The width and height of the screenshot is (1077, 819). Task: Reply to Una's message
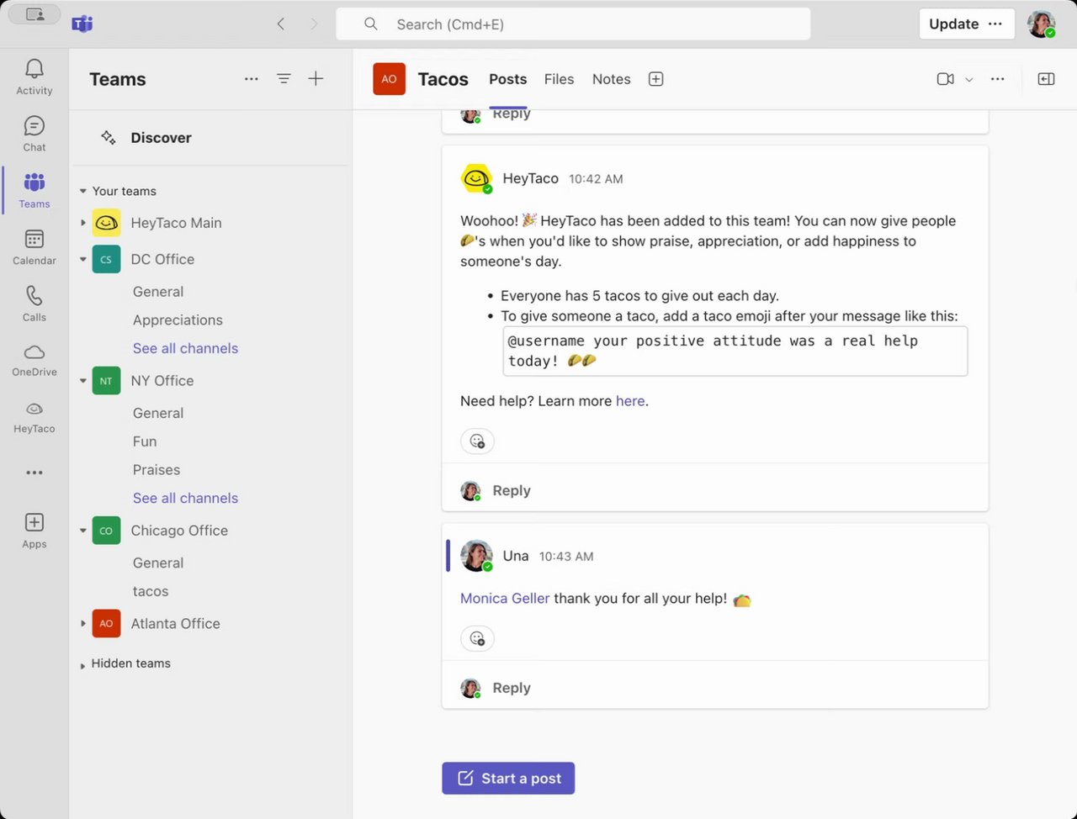click(511, 688)
